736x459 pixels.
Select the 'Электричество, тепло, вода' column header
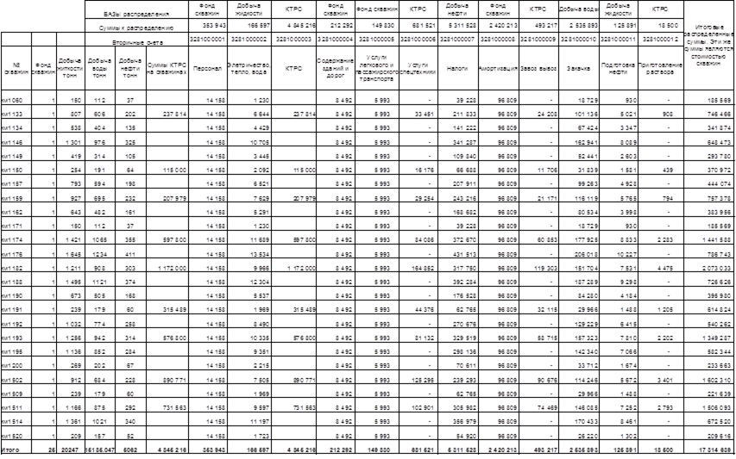pos(248,68)
